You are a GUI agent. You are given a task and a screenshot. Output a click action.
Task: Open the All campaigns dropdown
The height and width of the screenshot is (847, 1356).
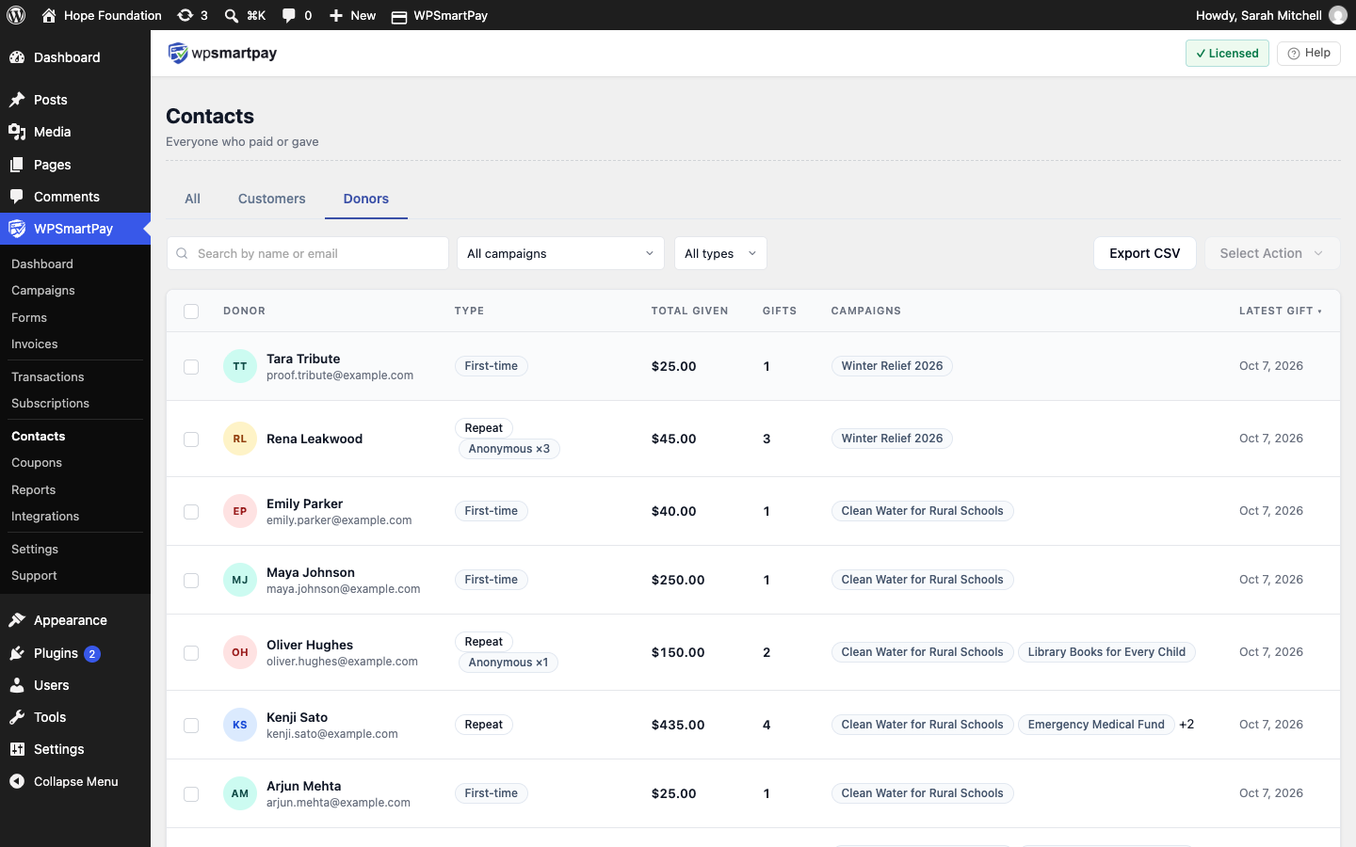pyautogui.click(x=560, y=253)
